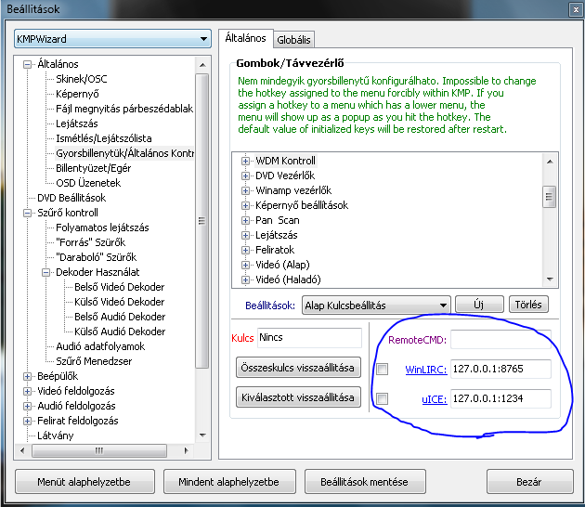Click the settings tree horizontal scrollbar thumb
This screenshot has width=585, height=507.
point(99,450)
